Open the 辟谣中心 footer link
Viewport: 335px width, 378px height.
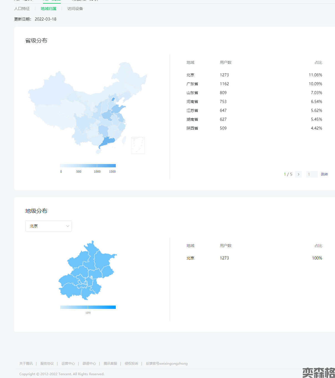click(x=89, y=363)
